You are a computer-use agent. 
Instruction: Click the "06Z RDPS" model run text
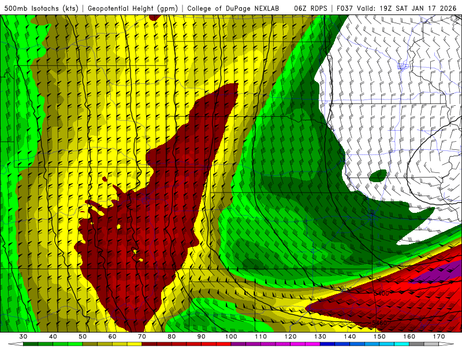[x=310, y=8]
